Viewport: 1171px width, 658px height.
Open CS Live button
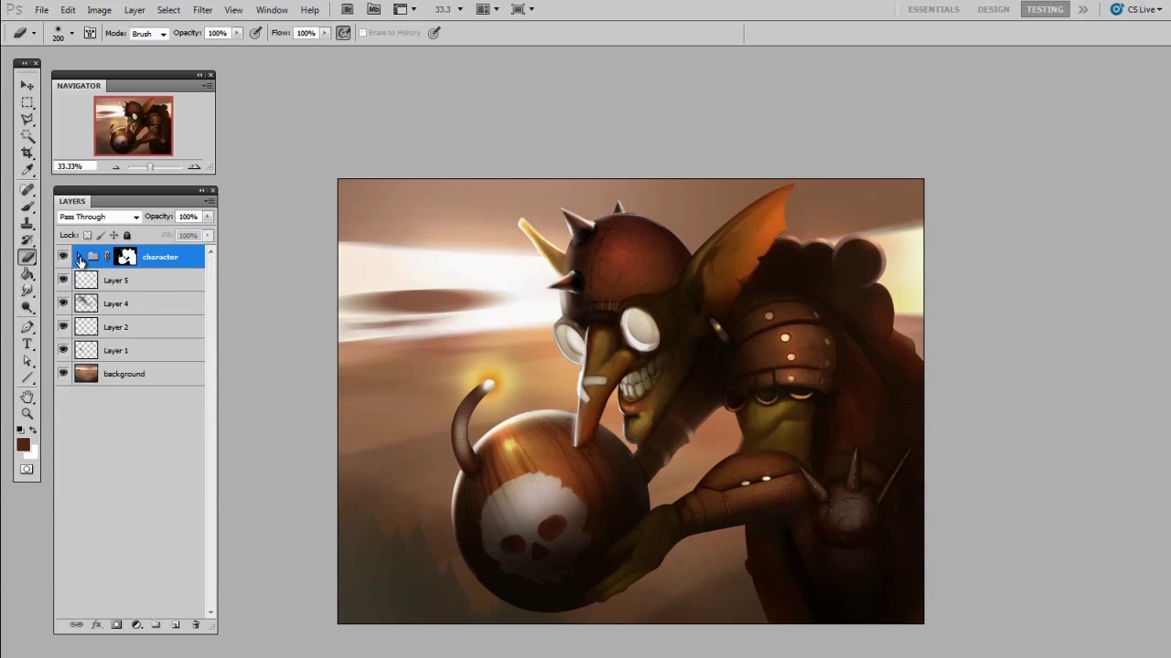[x=1135, y=9]
